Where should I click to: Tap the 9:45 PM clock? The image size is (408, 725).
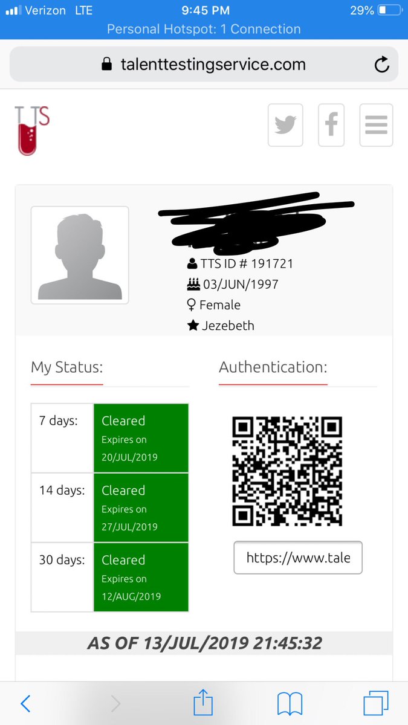click(x=204, y=10)
